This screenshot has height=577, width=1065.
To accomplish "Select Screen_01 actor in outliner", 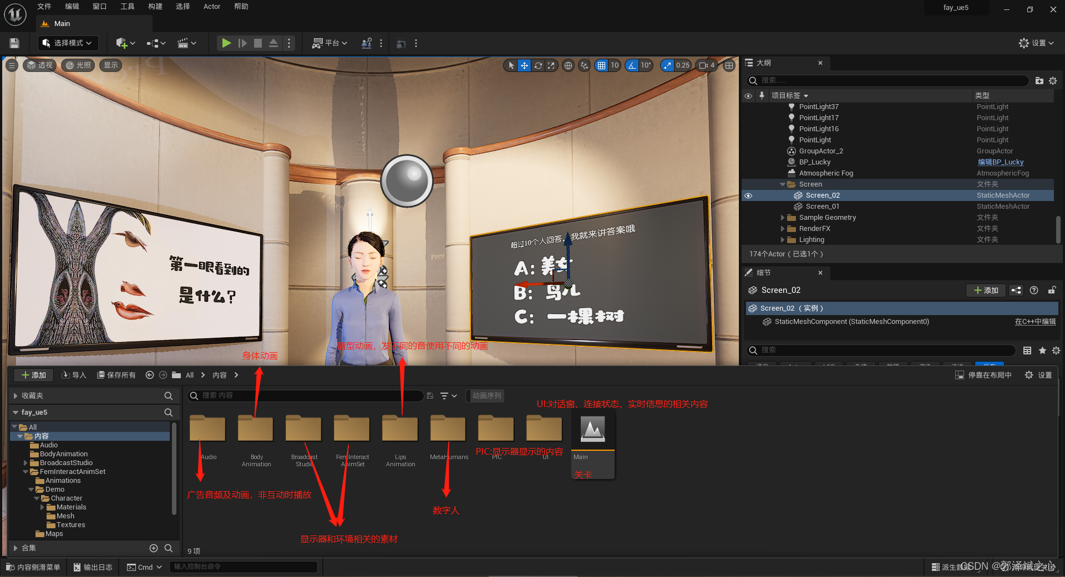I will pyautogui.click(x=823, y=207).
